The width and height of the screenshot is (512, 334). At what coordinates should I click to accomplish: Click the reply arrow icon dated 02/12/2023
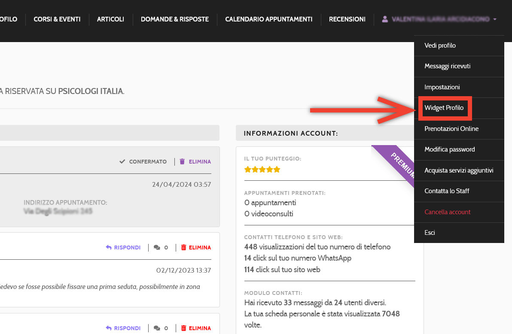[109, 248]
